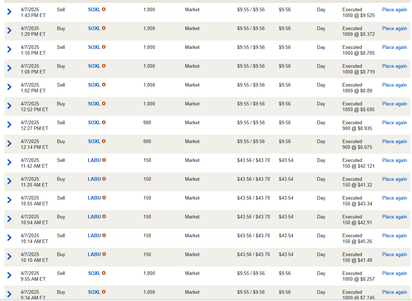
Task: Click Place again for the 150 @ $45.26 order
Action: click(394, 236)
